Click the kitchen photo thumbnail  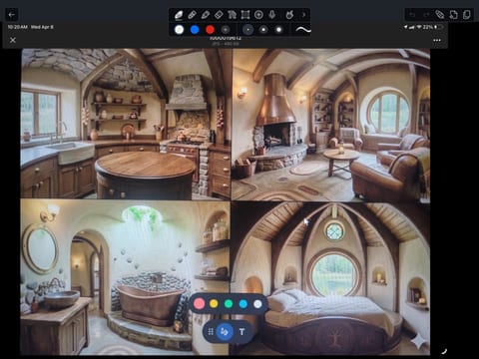126,124
